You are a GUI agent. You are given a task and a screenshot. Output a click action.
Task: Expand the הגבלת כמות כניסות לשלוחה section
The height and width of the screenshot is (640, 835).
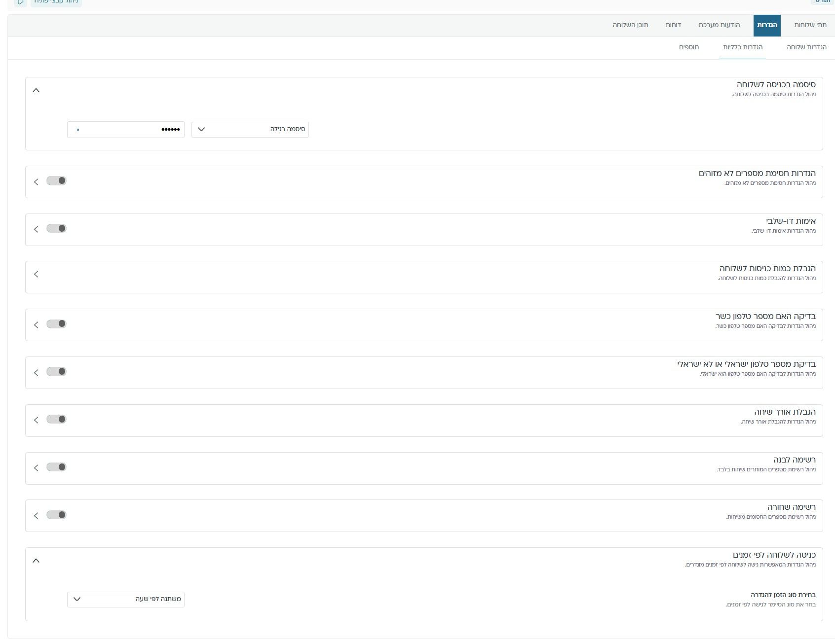click(x=36, y=274)
